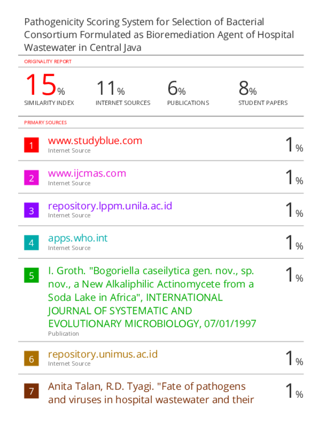Screen dimensions: 327x424
Task: Open the repository.lppm.unila.ac.id link
Action: coord(110,206)
